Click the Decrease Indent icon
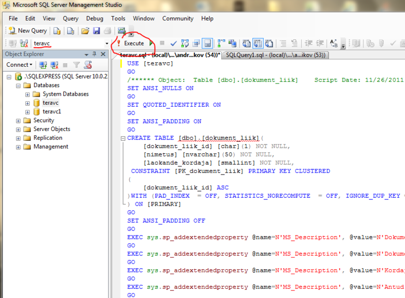 pyautogui.click(x=307, y=44)
